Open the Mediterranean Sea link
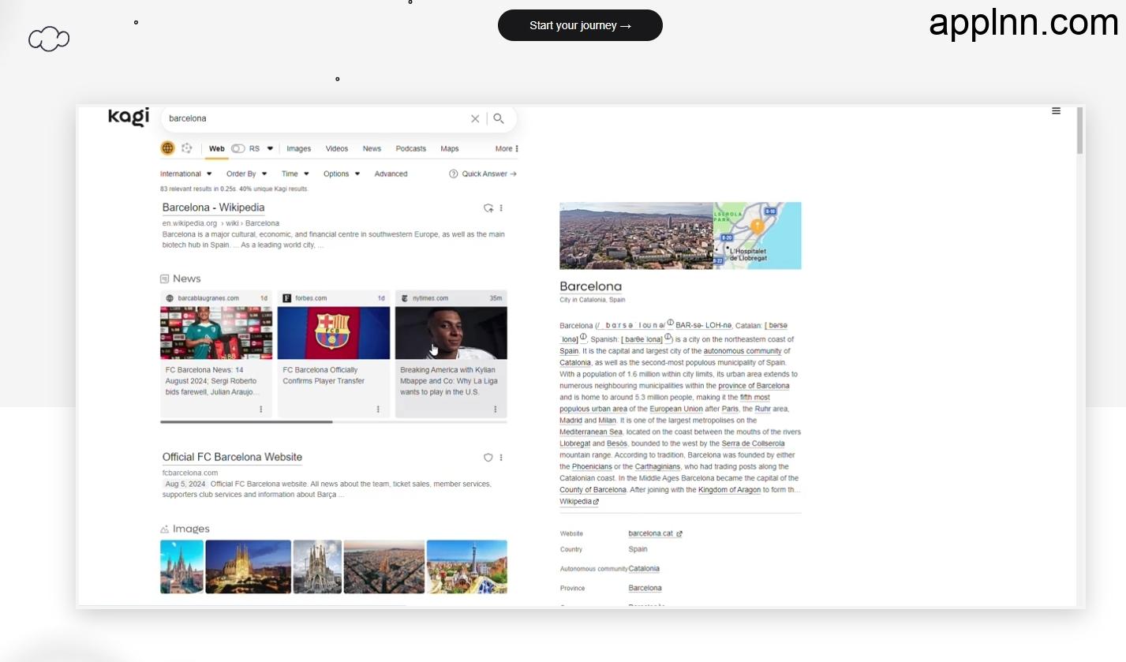The width and height of the screenshot is (1126, 662). click(x=591, y=432)
